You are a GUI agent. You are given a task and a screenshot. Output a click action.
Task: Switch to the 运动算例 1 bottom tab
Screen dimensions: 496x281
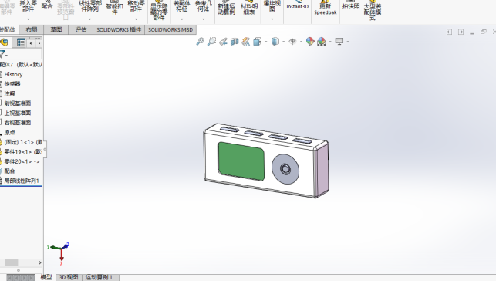click(99, 277)
